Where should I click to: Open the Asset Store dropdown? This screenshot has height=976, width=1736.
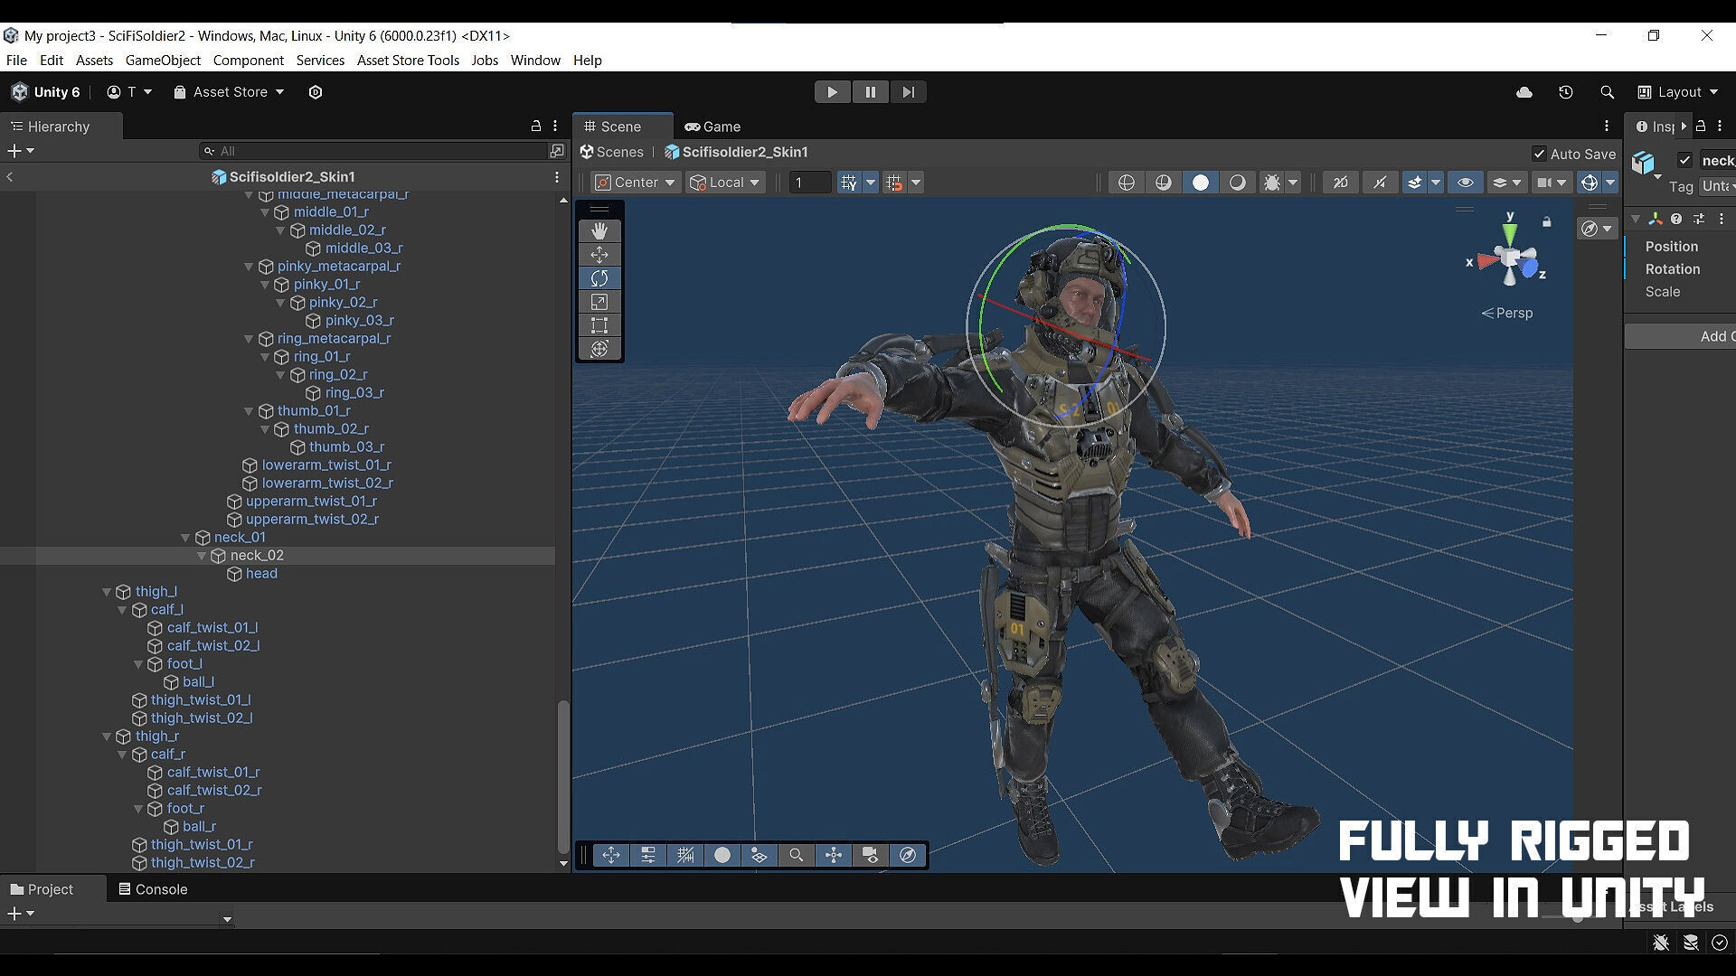click(229, 92)
